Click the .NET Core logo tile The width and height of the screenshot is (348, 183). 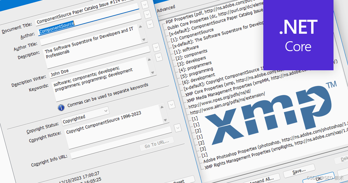[x=298, y=33]
